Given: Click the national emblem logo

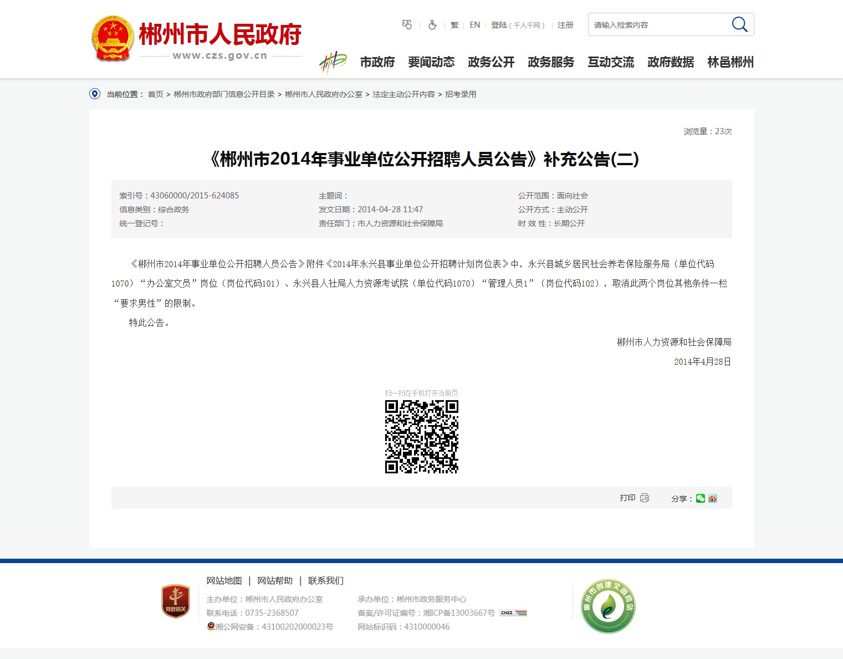Looking at the screenshot, I should click(x=113, y=38).
